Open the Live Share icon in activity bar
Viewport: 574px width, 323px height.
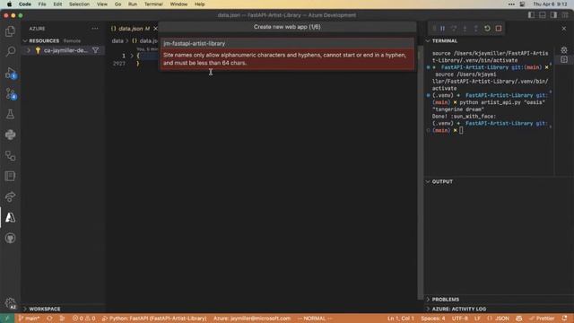click(x=10, y=197)
